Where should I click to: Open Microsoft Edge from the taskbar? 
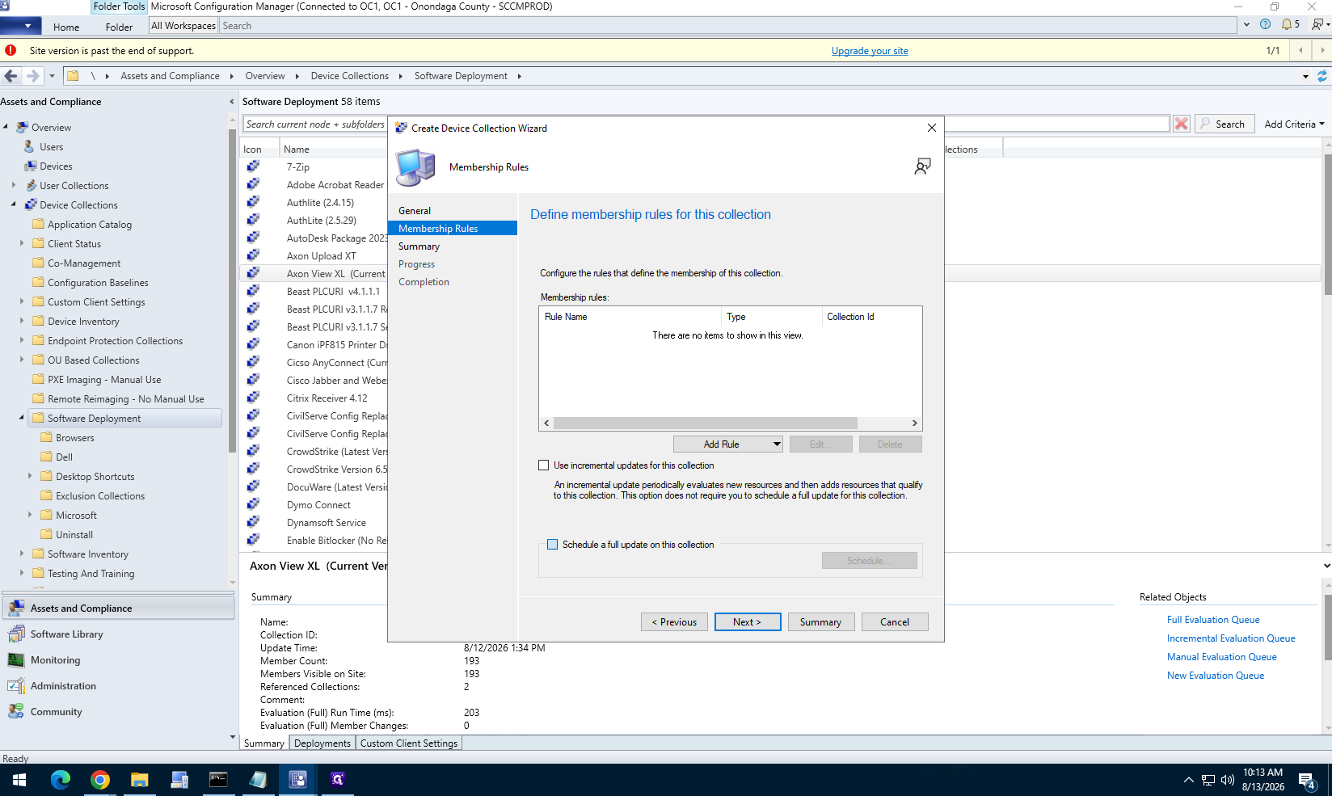[x=61, y=780]
